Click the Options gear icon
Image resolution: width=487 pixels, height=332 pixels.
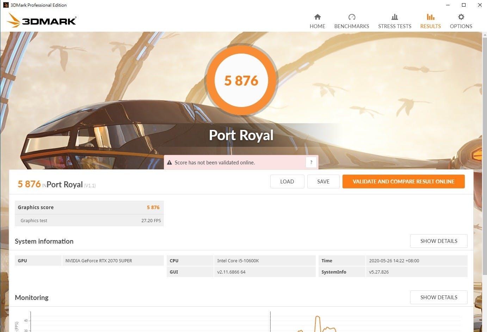461,17
